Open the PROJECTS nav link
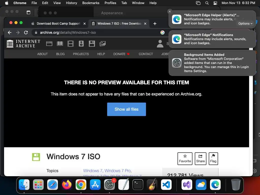The width and height of the screenshot is (260, 195). [x=81, y=54]
